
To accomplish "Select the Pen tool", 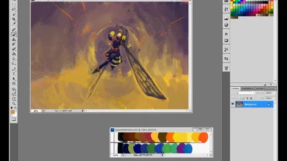I will point(14,69).
